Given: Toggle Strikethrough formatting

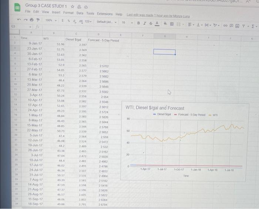Looking at the screenshot, I should [x=151, y=23].
